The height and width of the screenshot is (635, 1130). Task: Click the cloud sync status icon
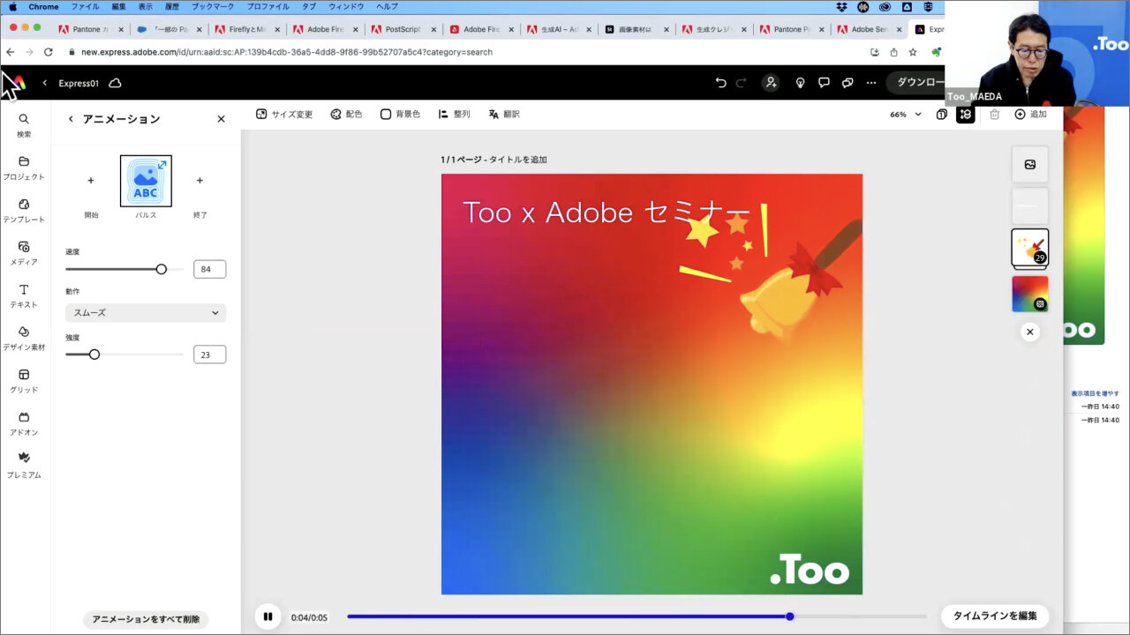pyautogui.click(x=115, y=83)
